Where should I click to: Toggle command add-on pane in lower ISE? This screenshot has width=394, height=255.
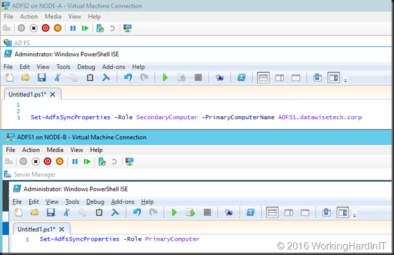(343, 213)
